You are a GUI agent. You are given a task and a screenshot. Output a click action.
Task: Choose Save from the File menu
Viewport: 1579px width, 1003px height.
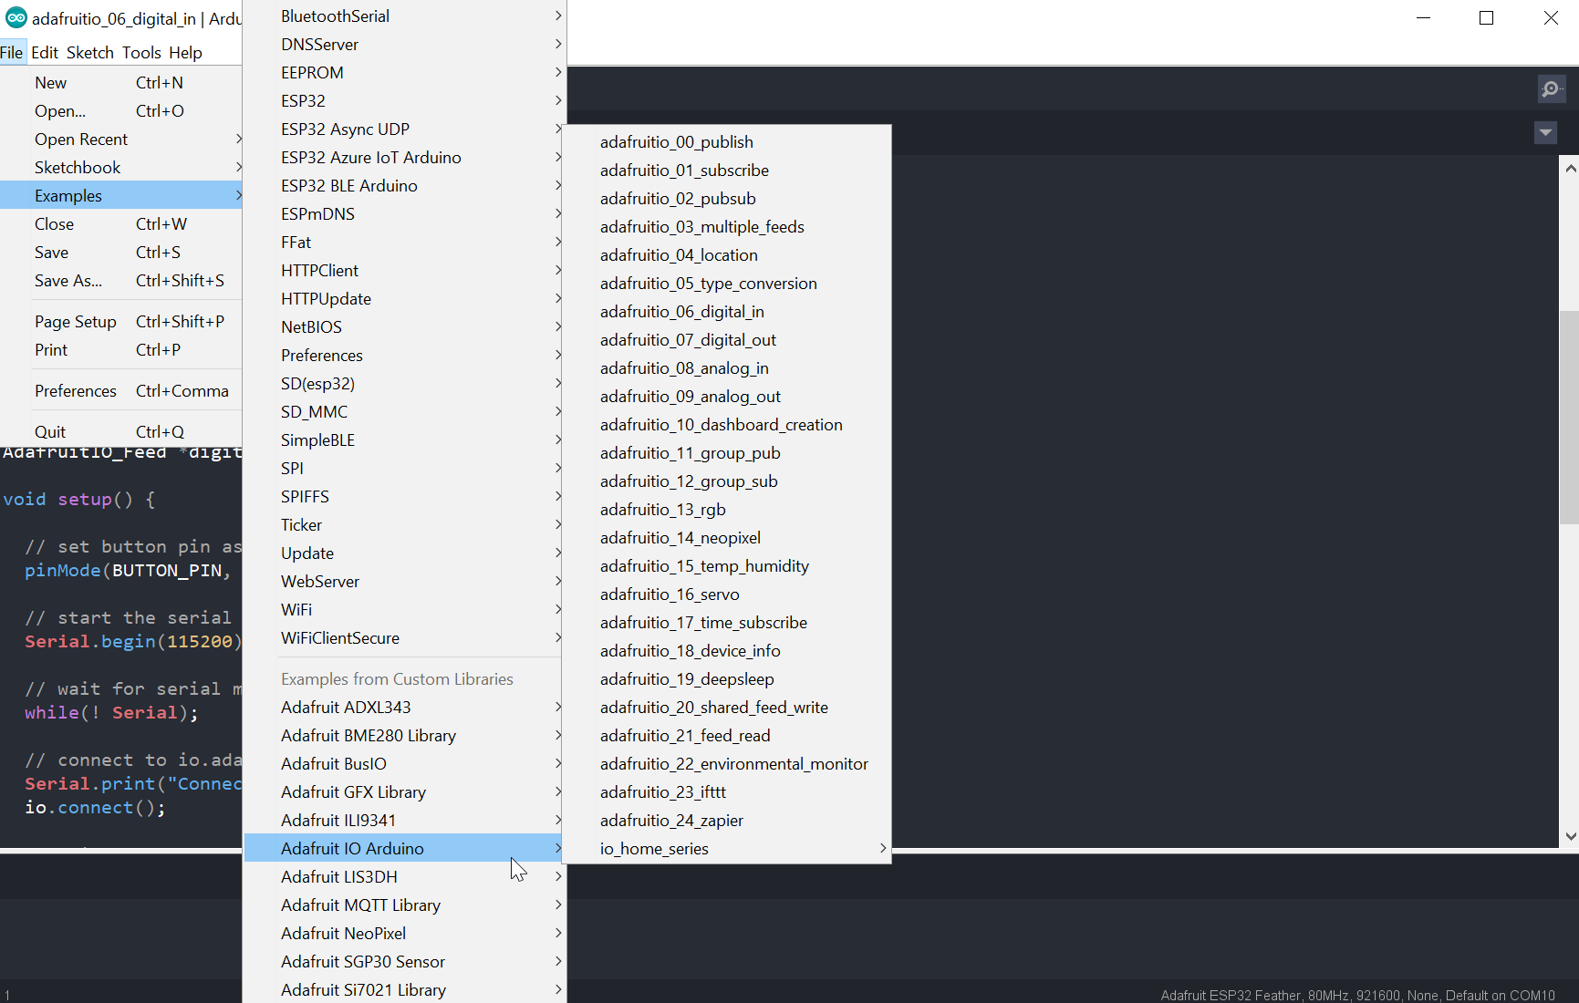[x=121, y=253]
